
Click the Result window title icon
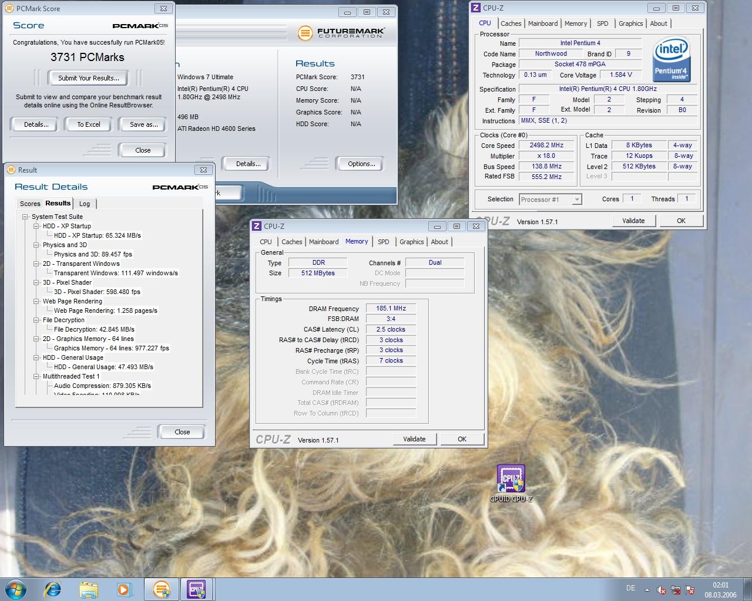tap(12, 170)
